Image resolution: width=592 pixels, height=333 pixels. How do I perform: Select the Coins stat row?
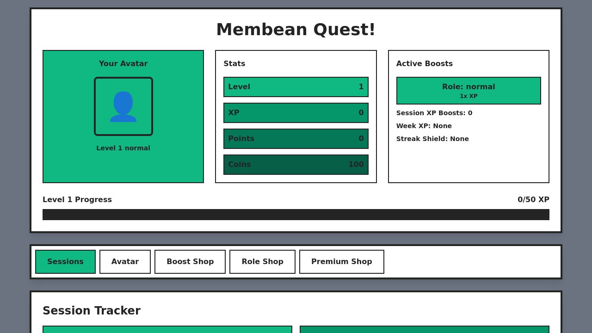[x=296, y=165]
